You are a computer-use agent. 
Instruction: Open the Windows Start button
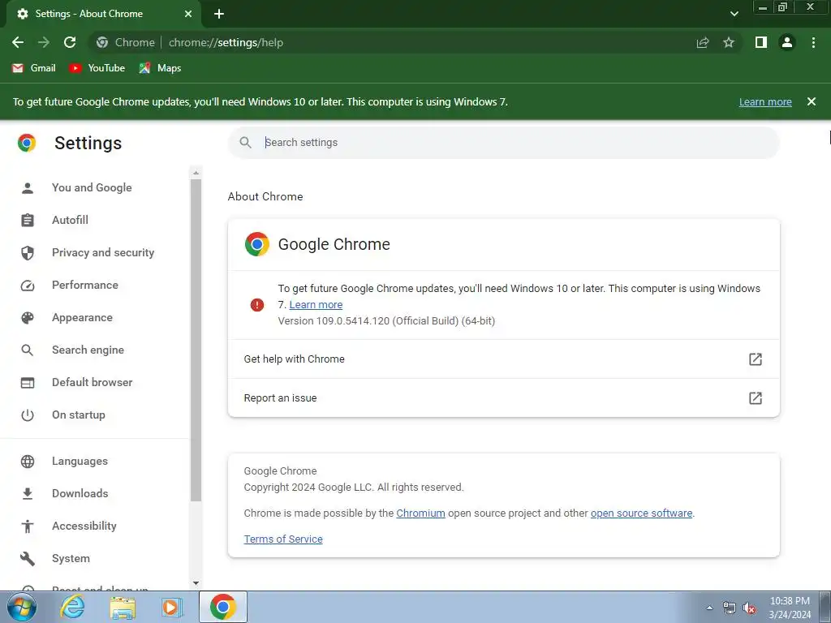(20, 607)
